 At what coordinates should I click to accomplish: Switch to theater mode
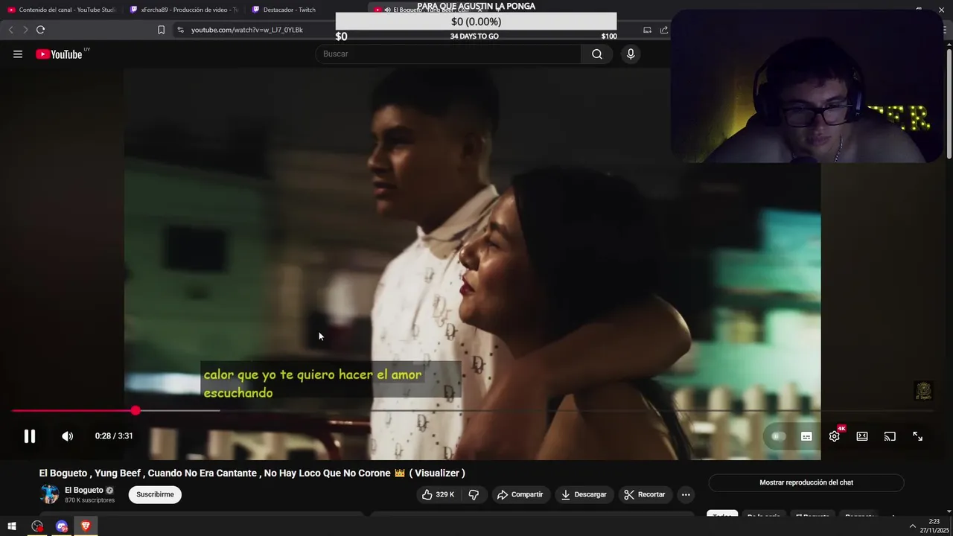(862, 436)
